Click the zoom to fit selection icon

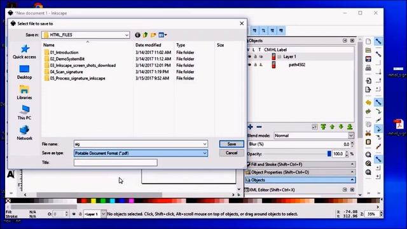(x=368, y=155)
